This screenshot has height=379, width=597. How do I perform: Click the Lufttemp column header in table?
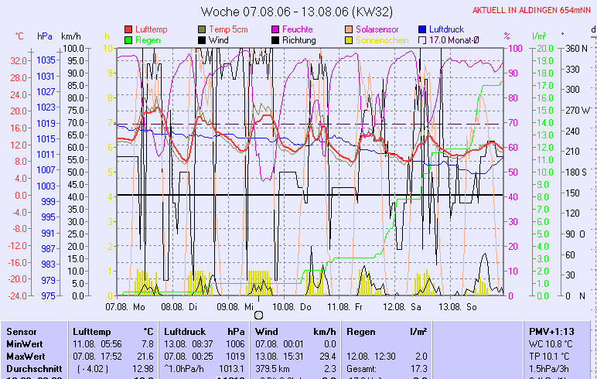(90, 331)
